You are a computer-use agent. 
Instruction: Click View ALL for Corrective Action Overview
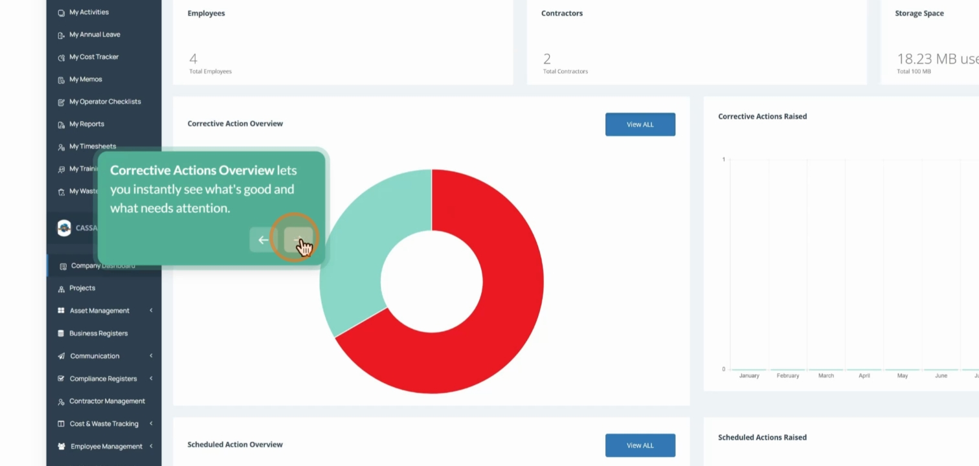(x=640, y=124)
